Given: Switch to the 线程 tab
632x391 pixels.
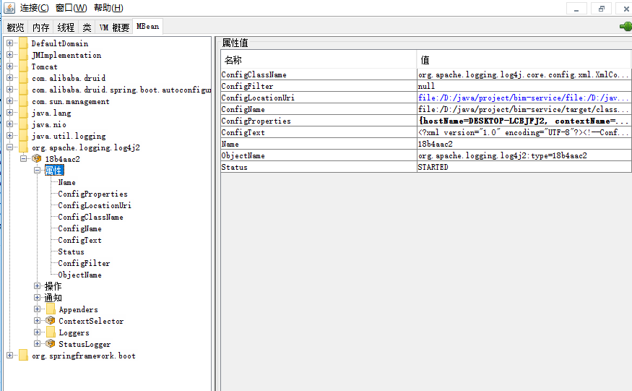Looking at the screenshot, I should pos(66,27).
